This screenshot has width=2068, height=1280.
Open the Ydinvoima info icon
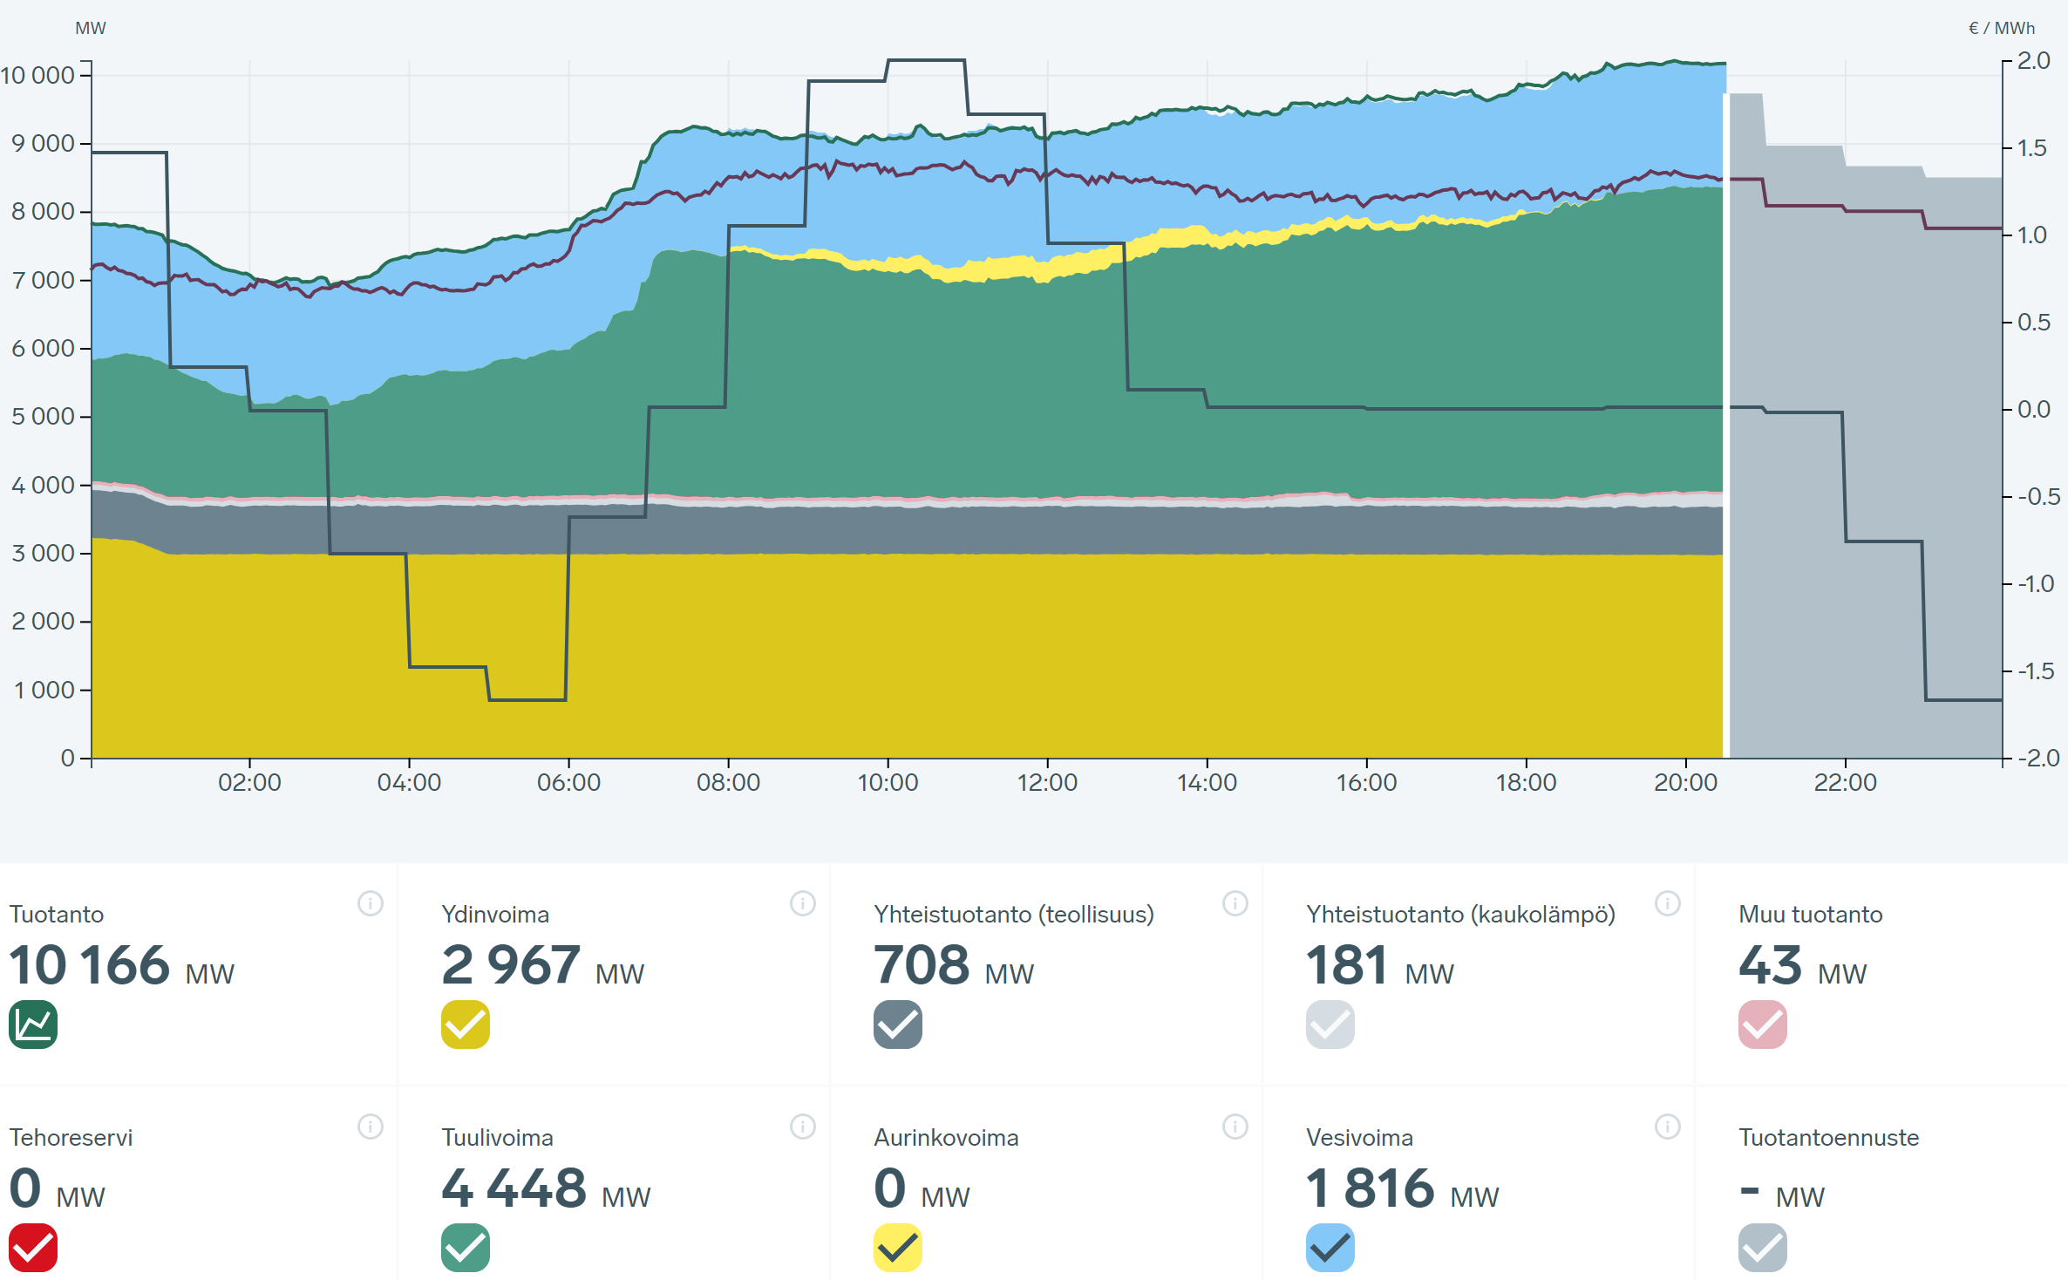(x=803, y=903)
